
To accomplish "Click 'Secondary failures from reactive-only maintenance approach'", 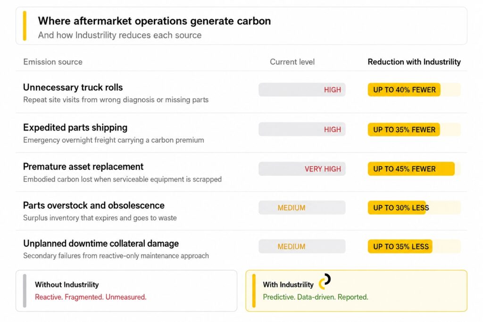I will pyautogui.click(x=116, y=256).
